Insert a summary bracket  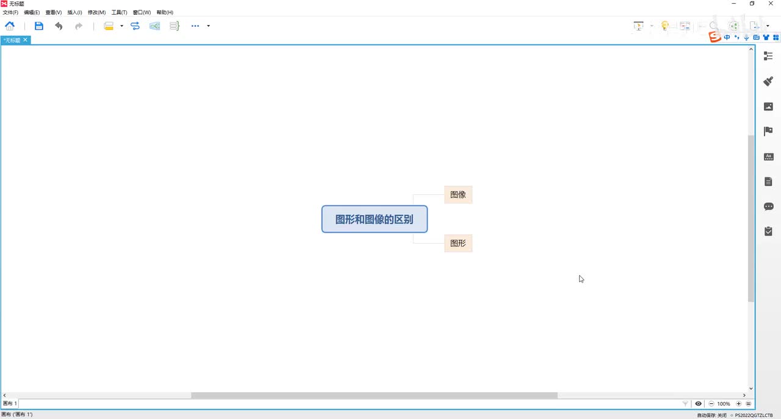coord(175,26)
